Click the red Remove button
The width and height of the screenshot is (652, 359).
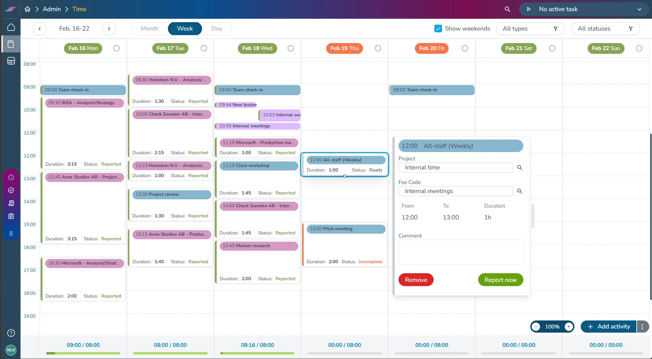coord(416,280)
